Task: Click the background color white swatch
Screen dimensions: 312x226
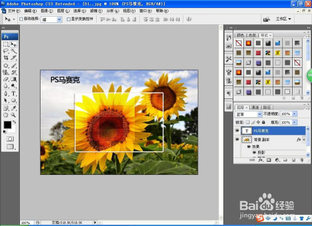Action: click(13, 129)
